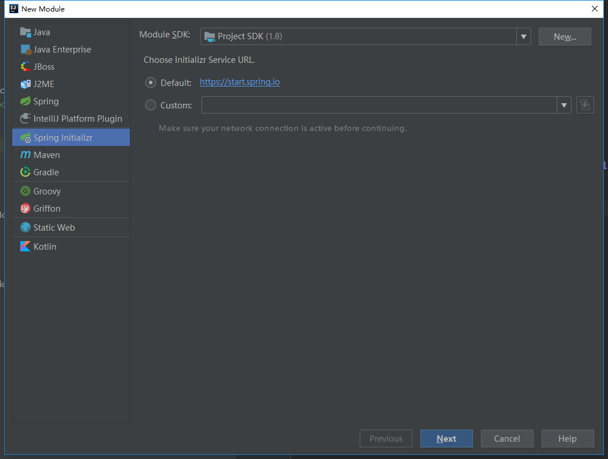Click the Java Enterprise module icon

(25, 50)
